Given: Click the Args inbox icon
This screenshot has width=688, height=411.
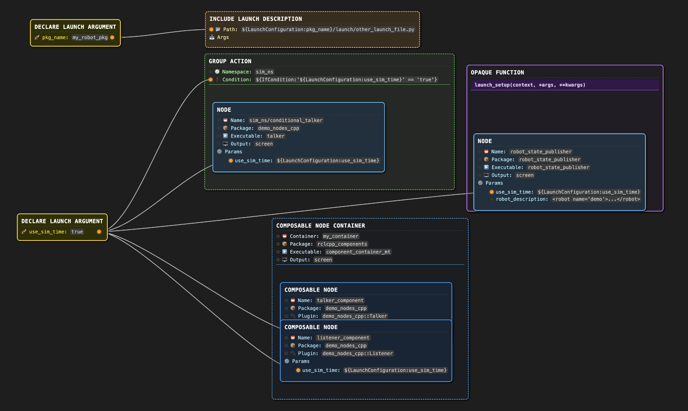Looking at the screenshot, I should pos(212,37).
